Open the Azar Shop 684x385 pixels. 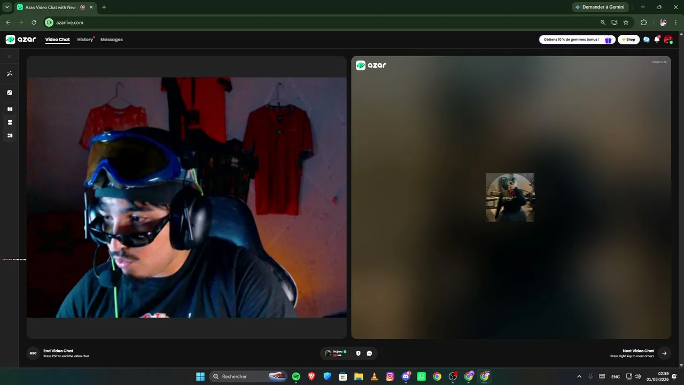click(x=628, y=40)
